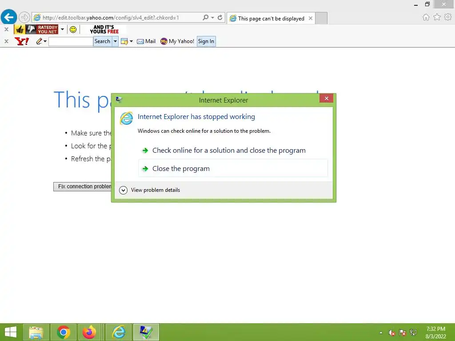Click the RatedByYou.net logo
This screenshot has height=341, width=455.
(x=47, y=29)
